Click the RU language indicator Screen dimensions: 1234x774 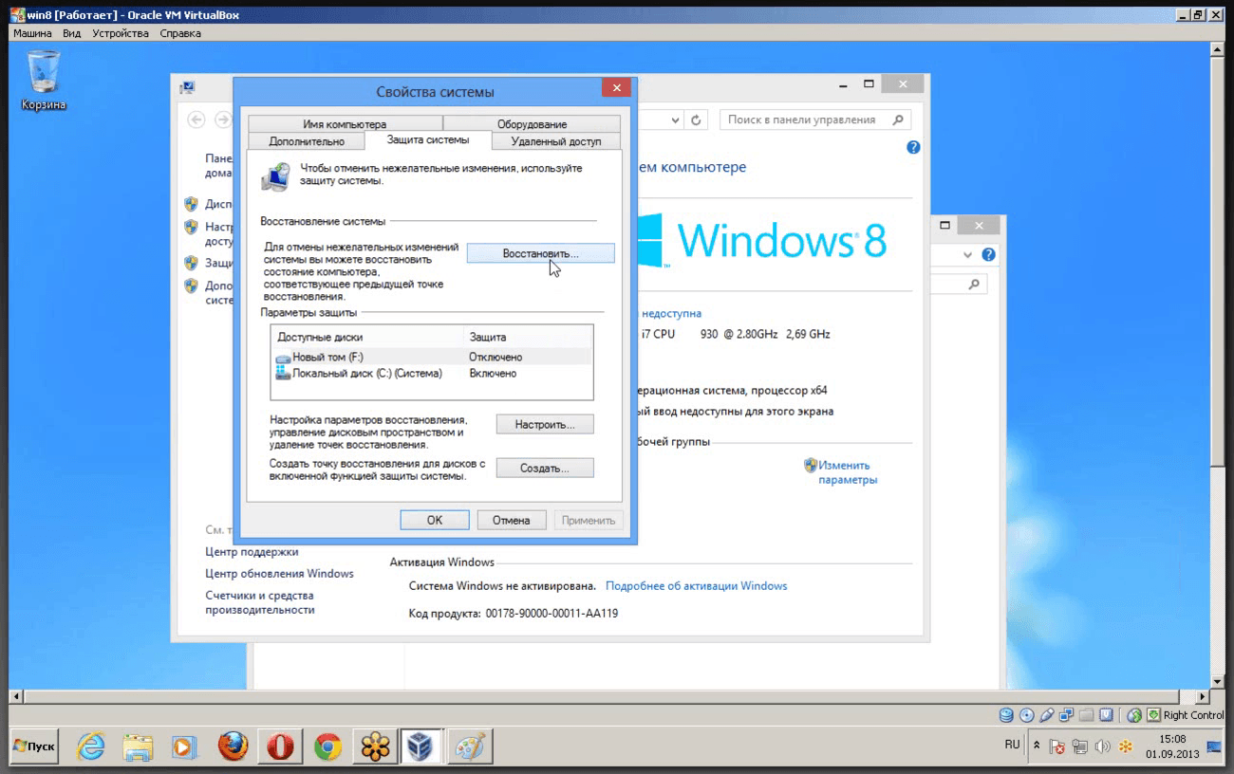(x=1012, y=746)
